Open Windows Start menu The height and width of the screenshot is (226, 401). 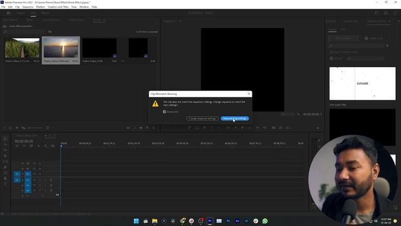click(x=136, y=221)
